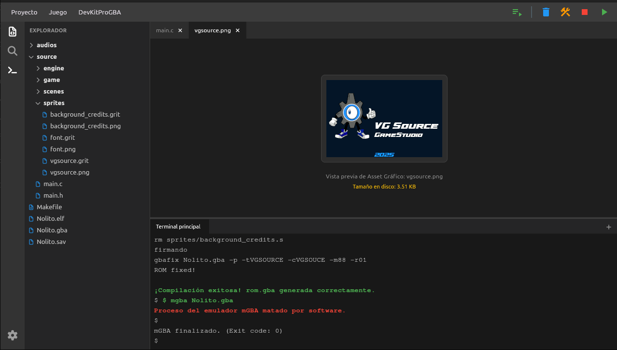
Task: Open the Juego menu
Action: point(58,12)
